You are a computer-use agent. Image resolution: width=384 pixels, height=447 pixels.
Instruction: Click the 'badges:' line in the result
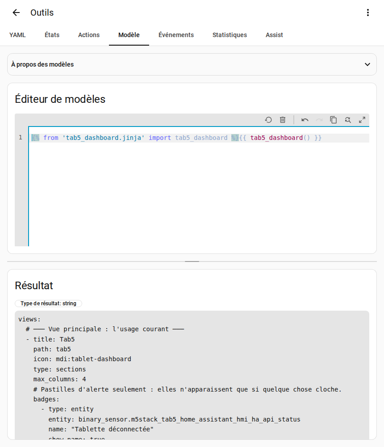coord(46,399)
